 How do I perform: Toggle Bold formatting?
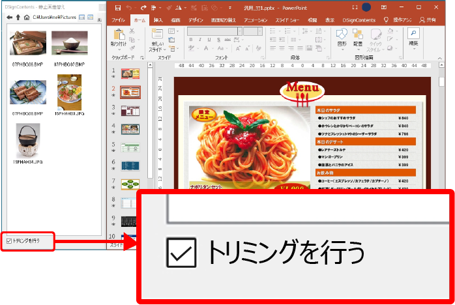191,40
